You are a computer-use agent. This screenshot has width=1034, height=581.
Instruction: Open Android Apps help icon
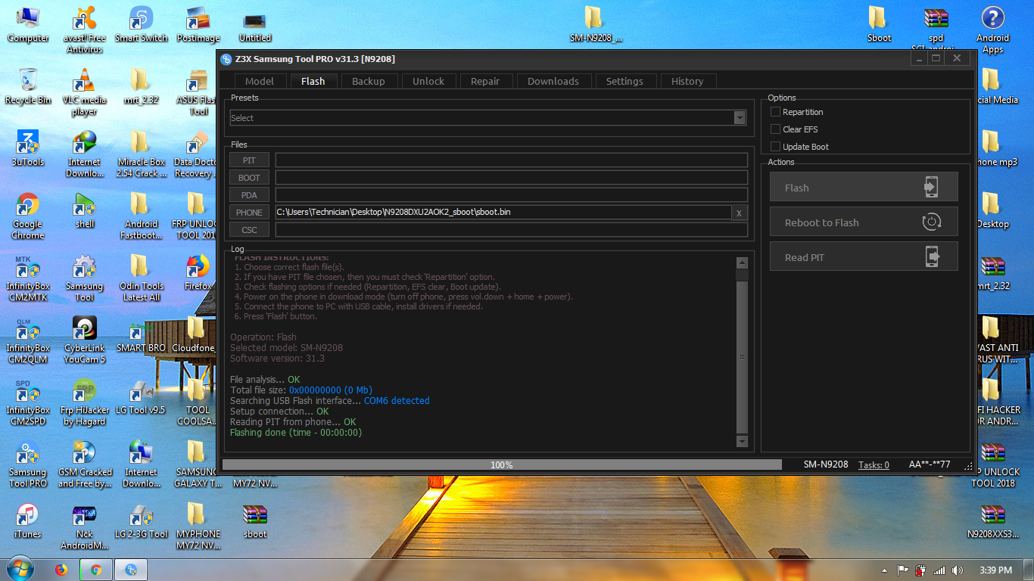(992, 30)
